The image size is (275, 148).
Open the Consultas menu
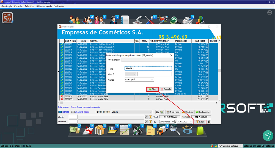(19, 6)
